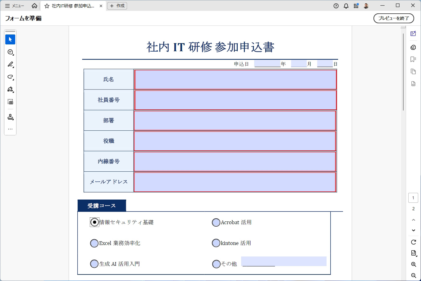This screenshot has height=281, width=421.
Task: Expand more tools via the three dots
Action: coord(10,129)
